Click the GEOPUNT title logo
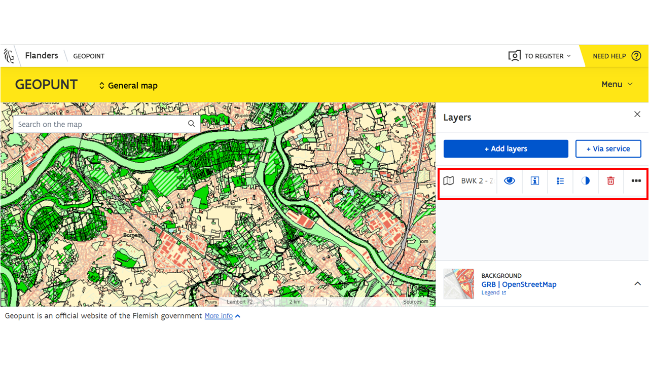 46,85
